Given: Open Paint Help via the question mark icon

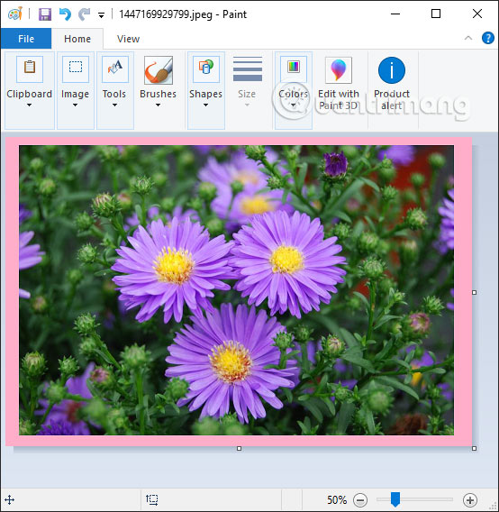Looking at the screenshot, I should click(x=488, y=38).
